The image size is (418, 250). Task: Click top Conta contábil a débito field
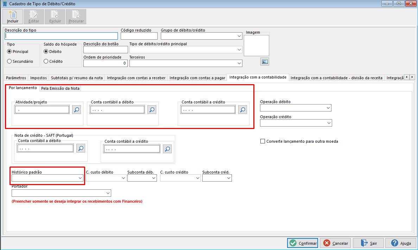(x=117, y=109)
